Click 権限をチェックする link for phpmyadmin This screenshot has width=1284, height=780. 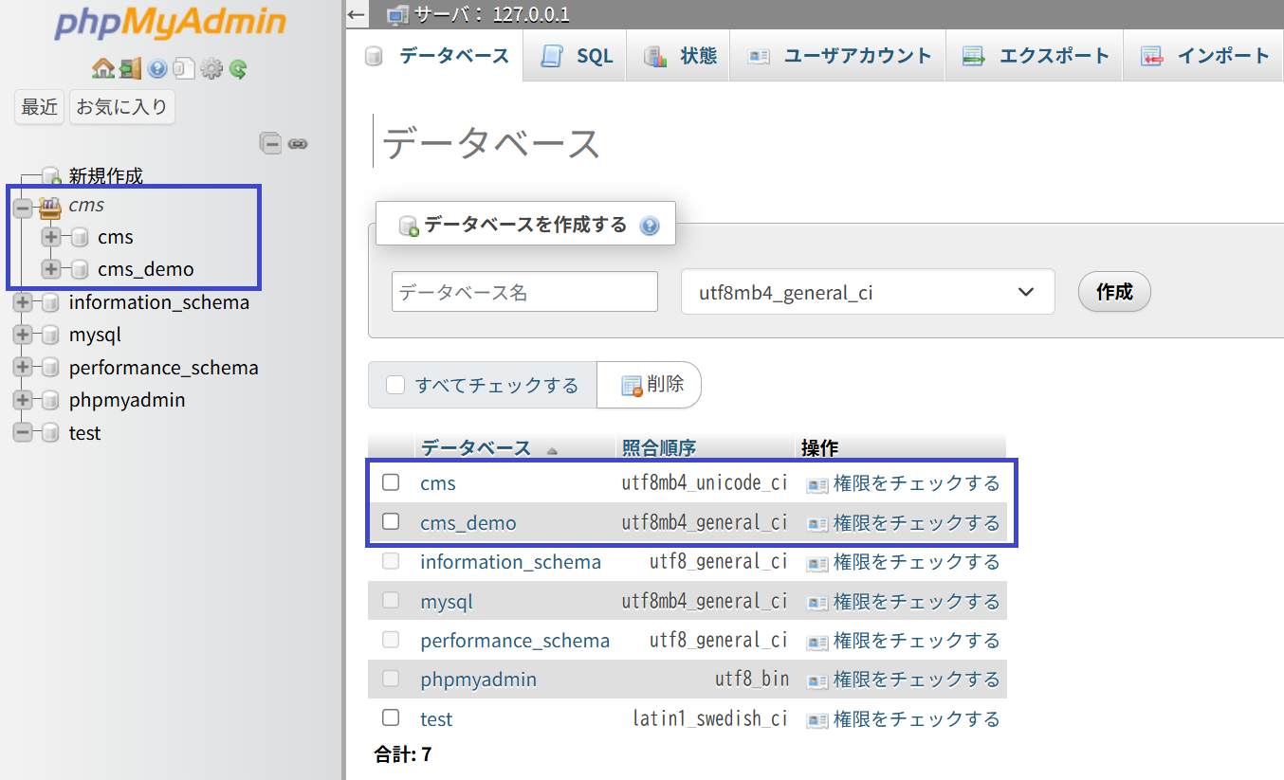point(915,680)
